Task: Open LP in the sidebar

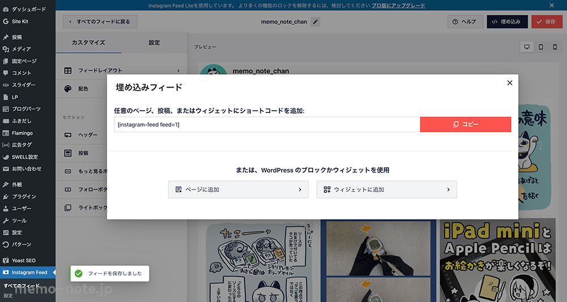Action: tap(28, 97)
